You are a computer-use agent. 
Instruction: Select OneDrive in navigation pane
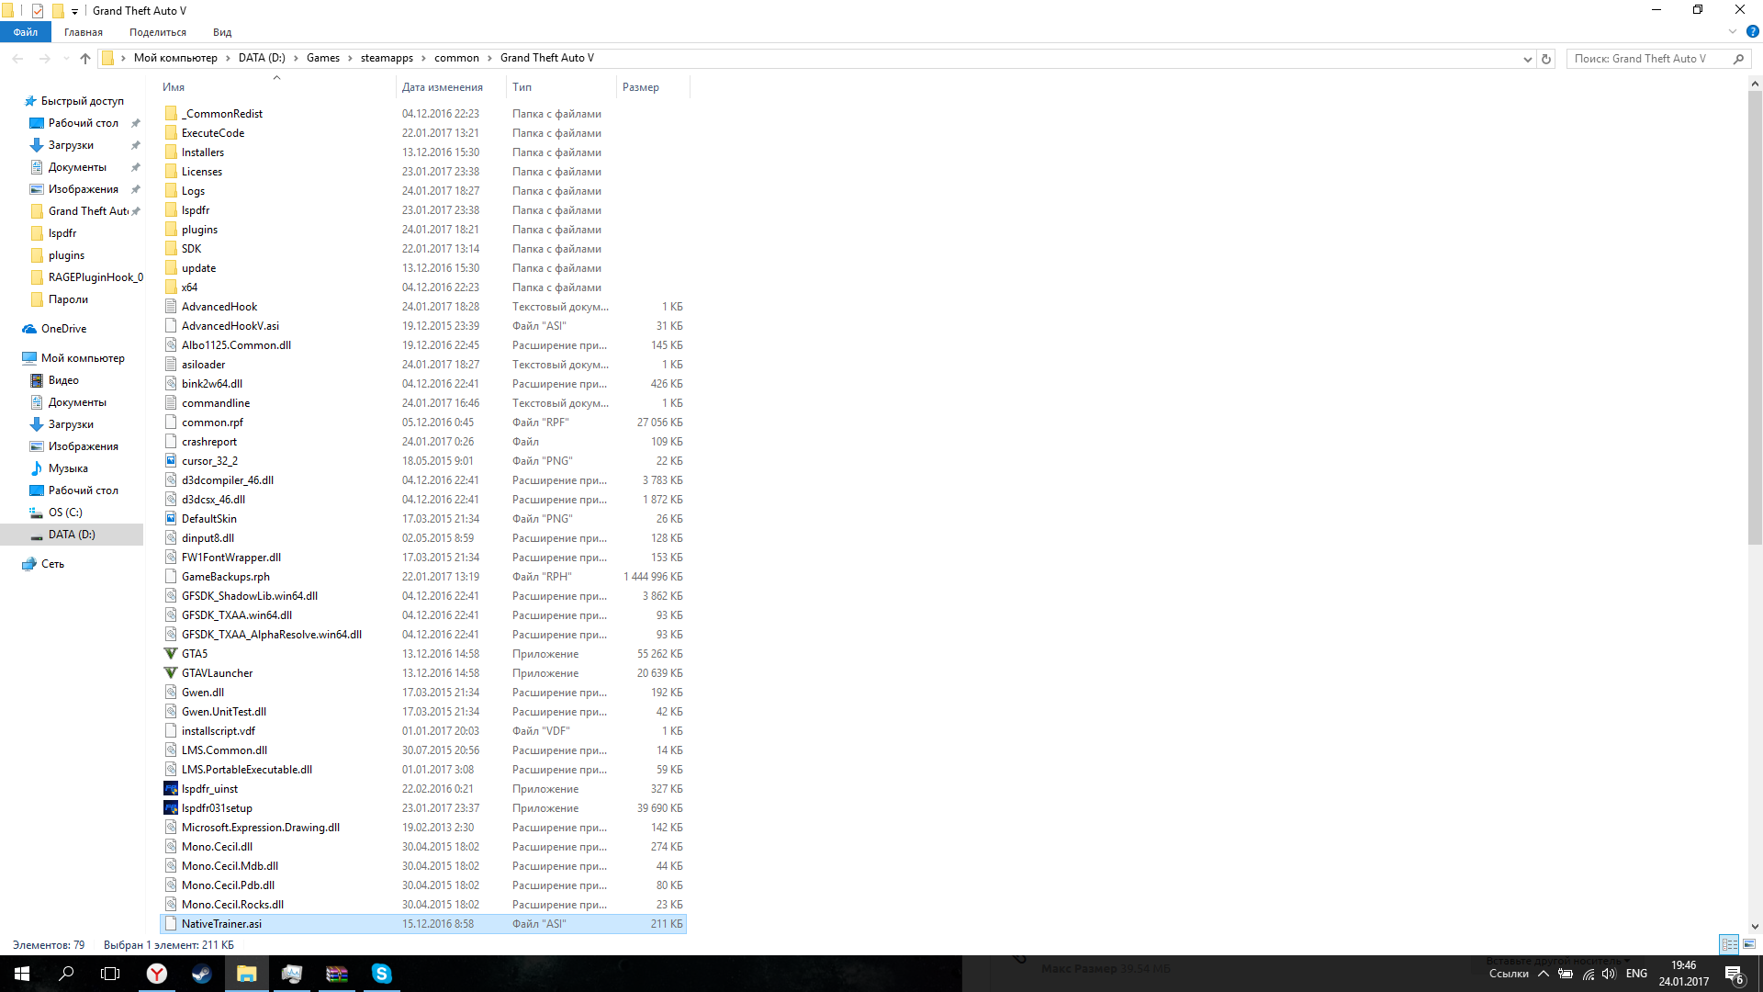[x=63, y=329]
